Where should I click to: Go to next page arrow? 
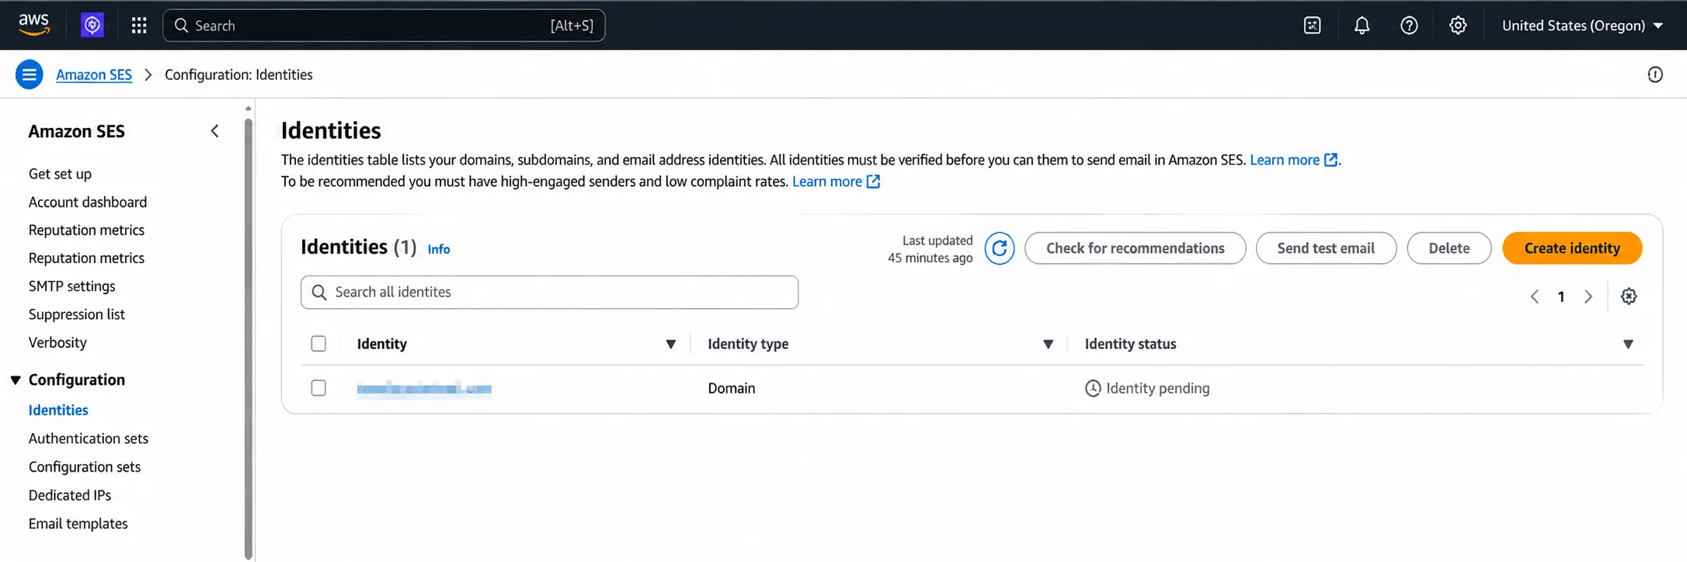1588,297
